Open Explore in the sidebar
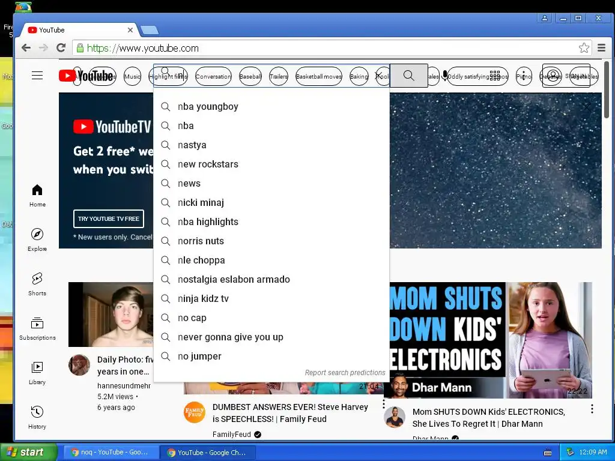615x461 pixels. 37,240
